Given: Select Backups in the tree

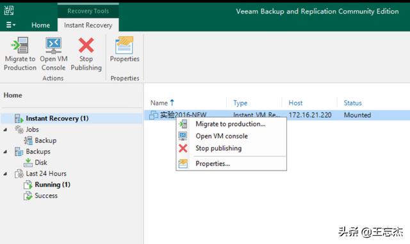Looking at the screenshot, I should [38, 151].
